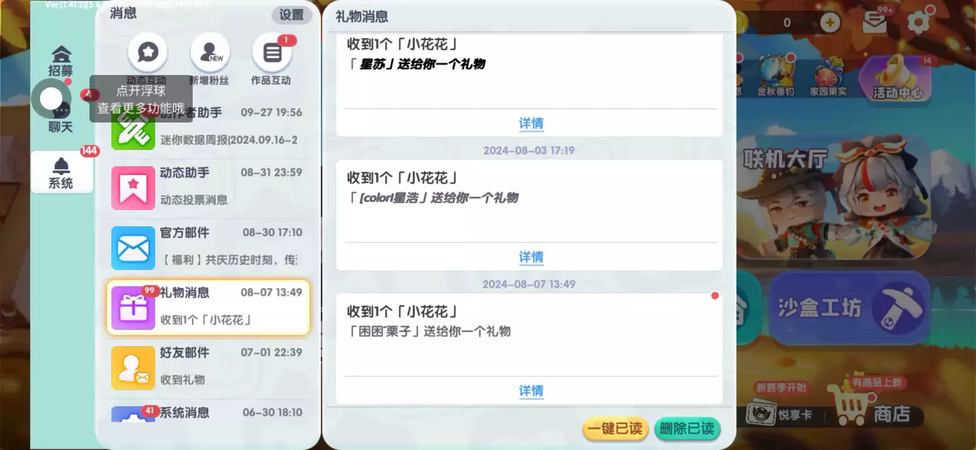Select the 礼物消息 purple gift icon

[x=133, y=307]
